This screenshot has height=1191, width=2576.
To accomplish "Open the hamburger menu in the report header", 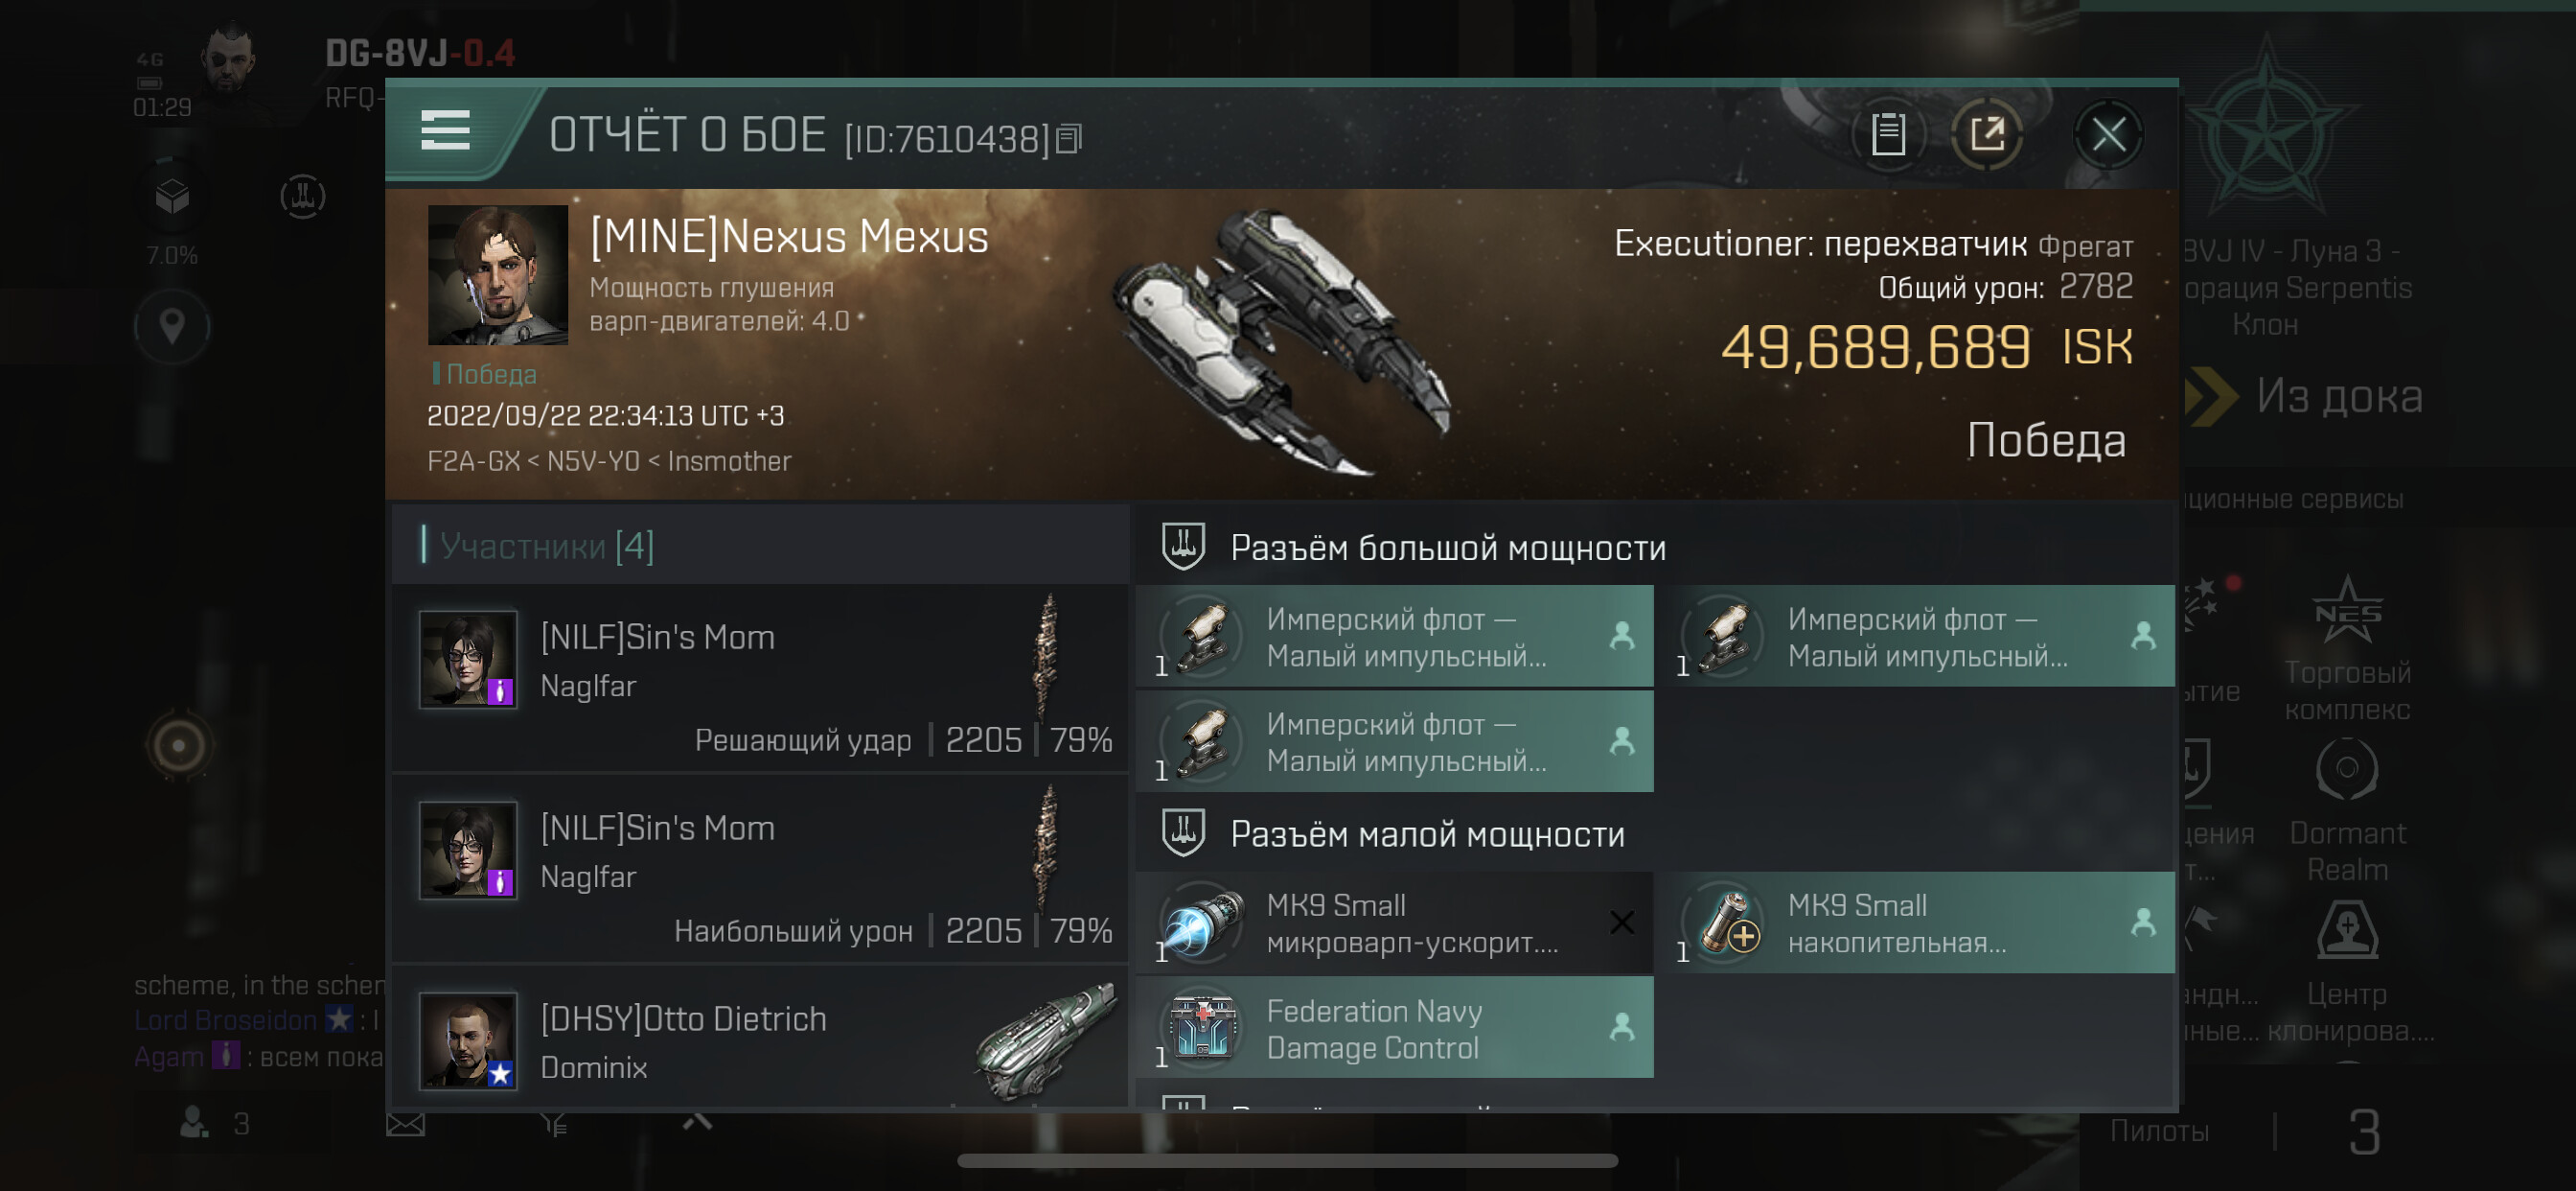I will [445, 131].
